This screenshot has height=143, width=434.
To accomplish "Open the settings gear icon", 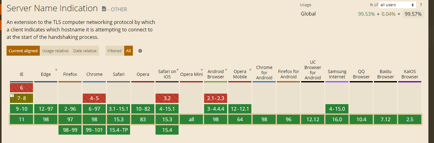I will click(140, 51).
